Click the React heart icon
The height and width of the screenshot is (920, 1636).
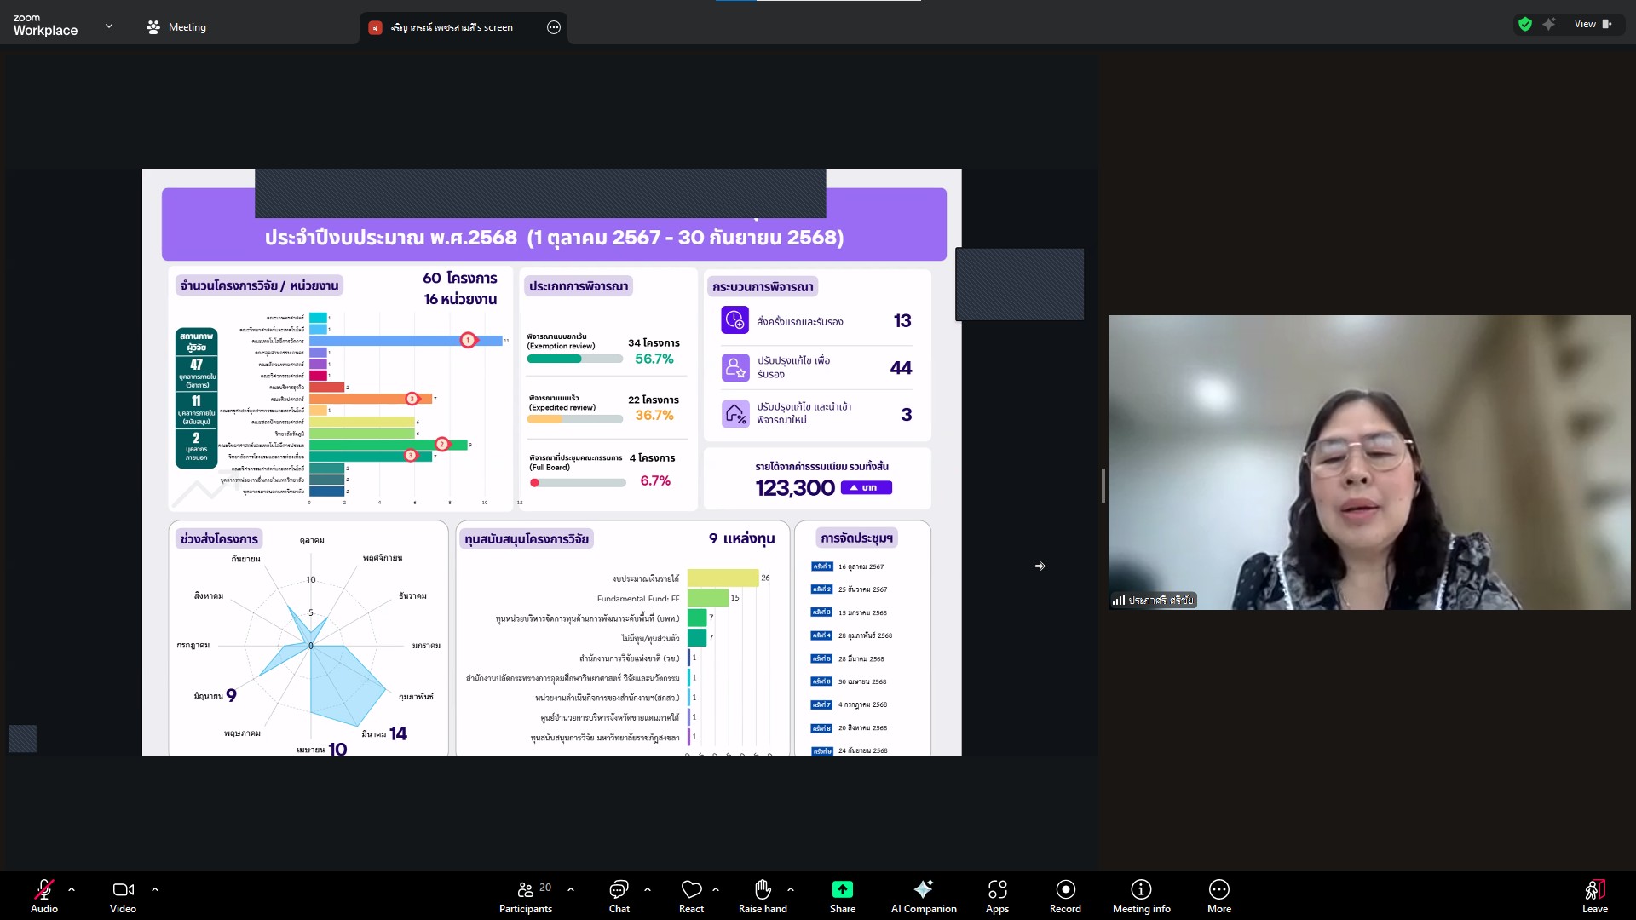(691, 895)
